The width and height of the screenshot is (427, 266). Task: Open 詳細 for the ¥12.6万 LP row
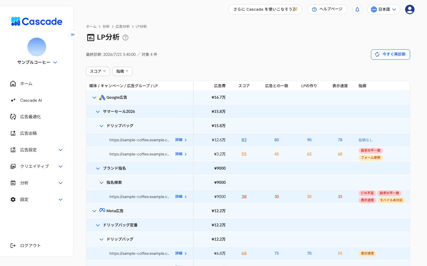pos(181,140)
